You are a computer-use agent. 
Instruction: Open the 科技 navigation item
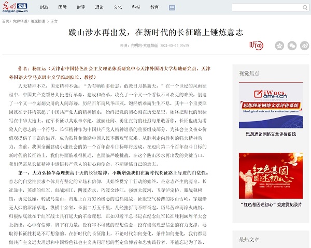[x=136, y=8]
